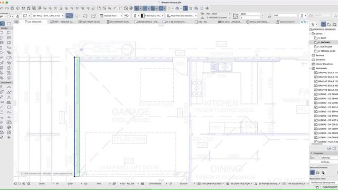This screenshot has height=190, width=338.
Task: Open the Floor Plan and Section dropdown
Action: tap(182, 16)
